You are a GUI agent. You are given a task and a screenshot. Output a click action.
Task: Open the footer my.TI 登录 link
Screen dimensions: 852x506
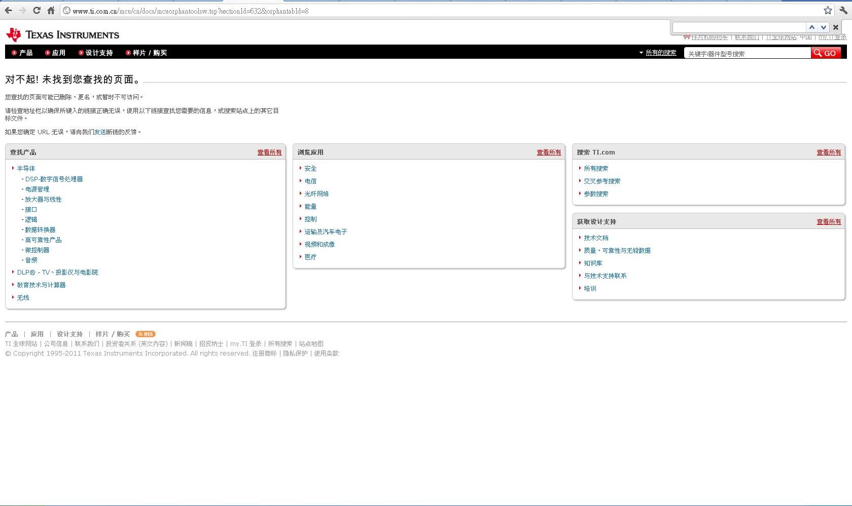point(246,344)
